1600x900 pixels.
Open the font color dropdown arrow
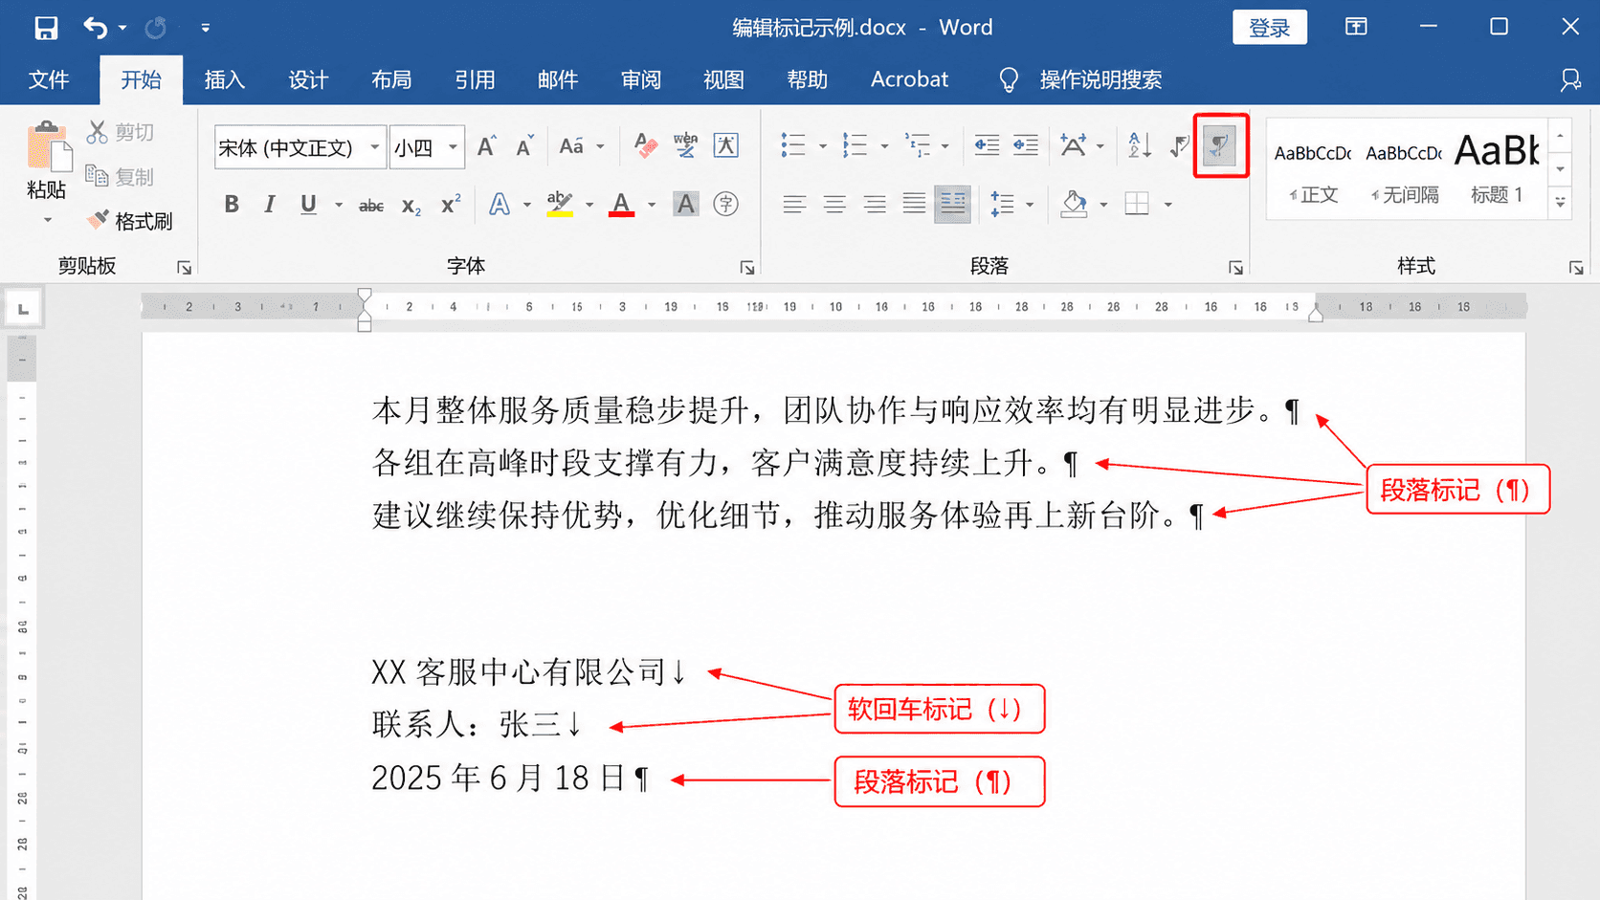(652, 205)
